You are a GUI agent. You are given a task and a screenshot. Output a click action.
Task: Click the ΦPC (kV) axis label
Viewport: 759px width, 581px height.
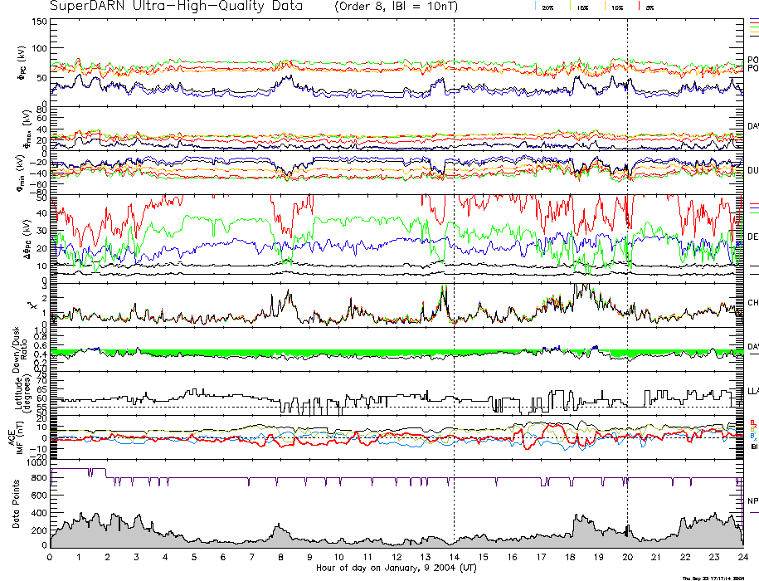pyautogui.click(x=22, y=63)
